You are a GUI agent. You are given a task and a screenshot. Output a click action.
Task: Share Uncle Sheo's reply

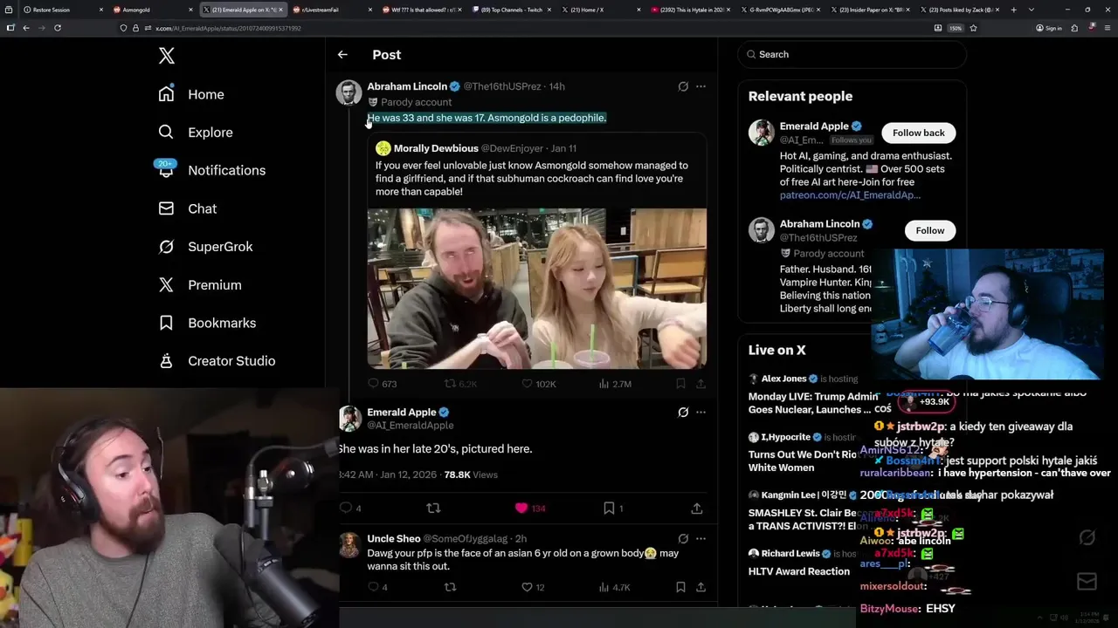[x=700, y=587]
